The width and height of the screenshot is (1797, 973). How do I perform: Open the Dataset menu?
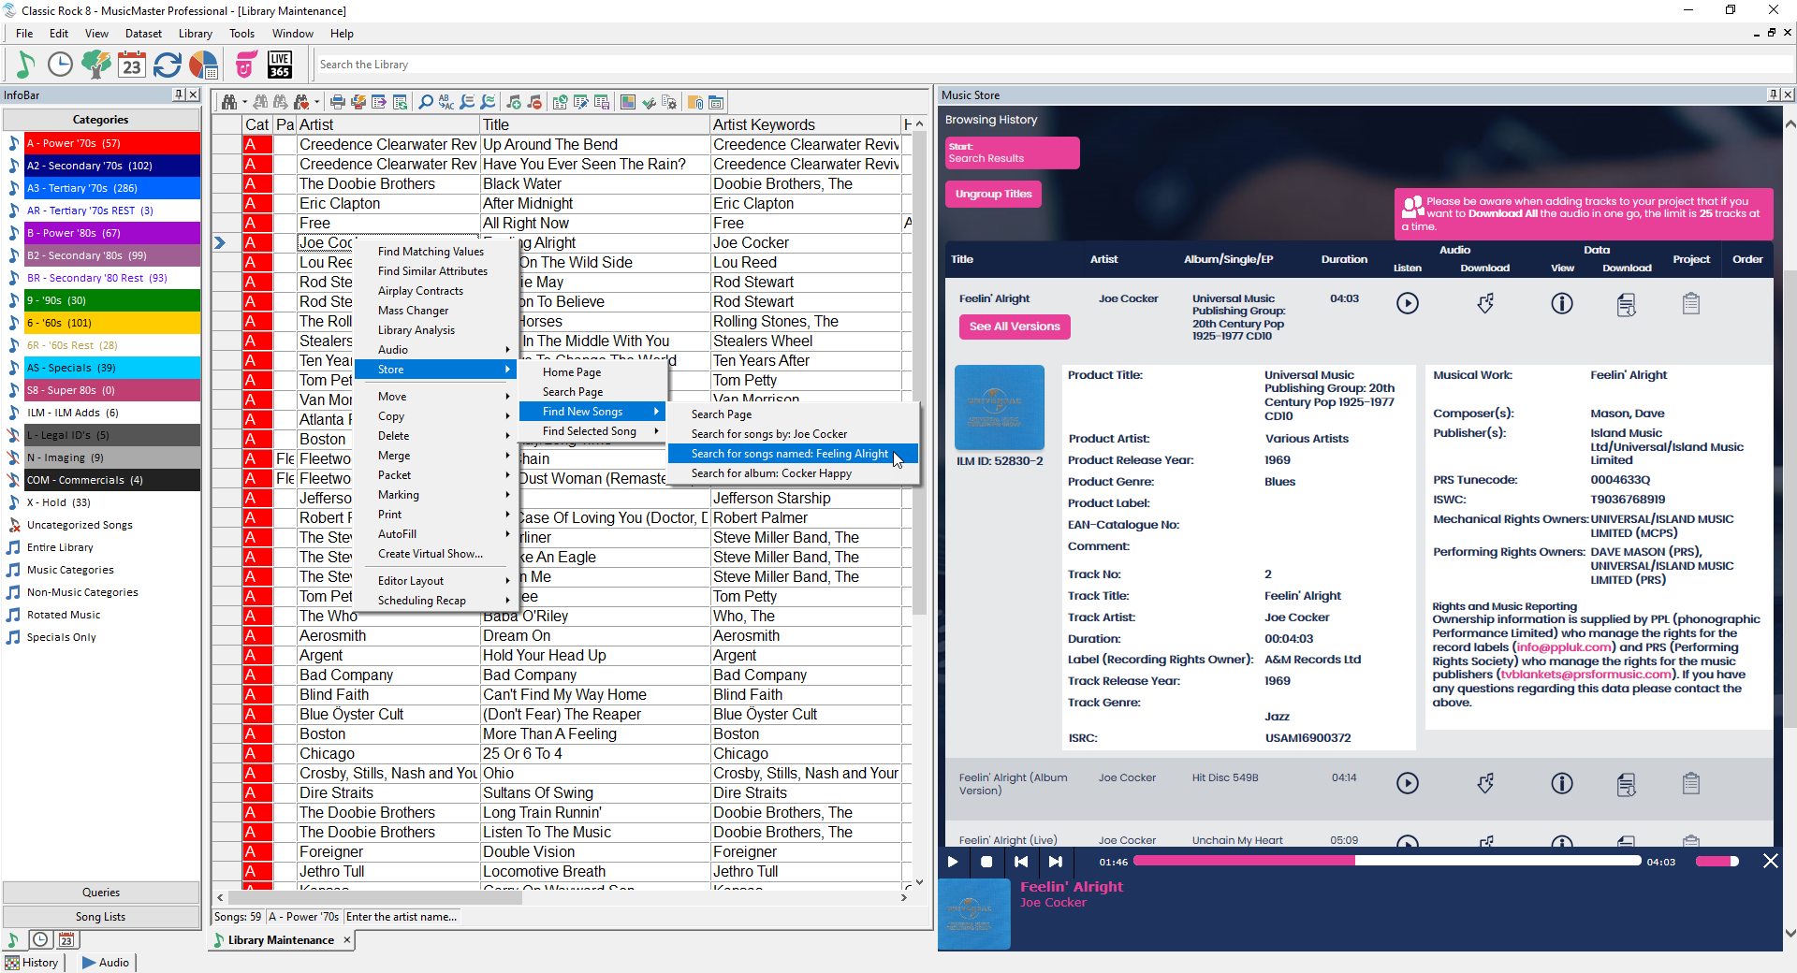(143, 34)
